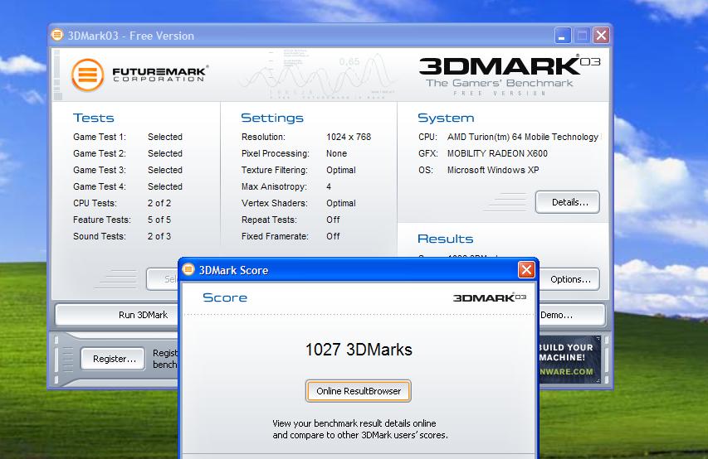Maximize the 3DMark03 main window
The image size is (708, 459).
(x=583, y=36)
